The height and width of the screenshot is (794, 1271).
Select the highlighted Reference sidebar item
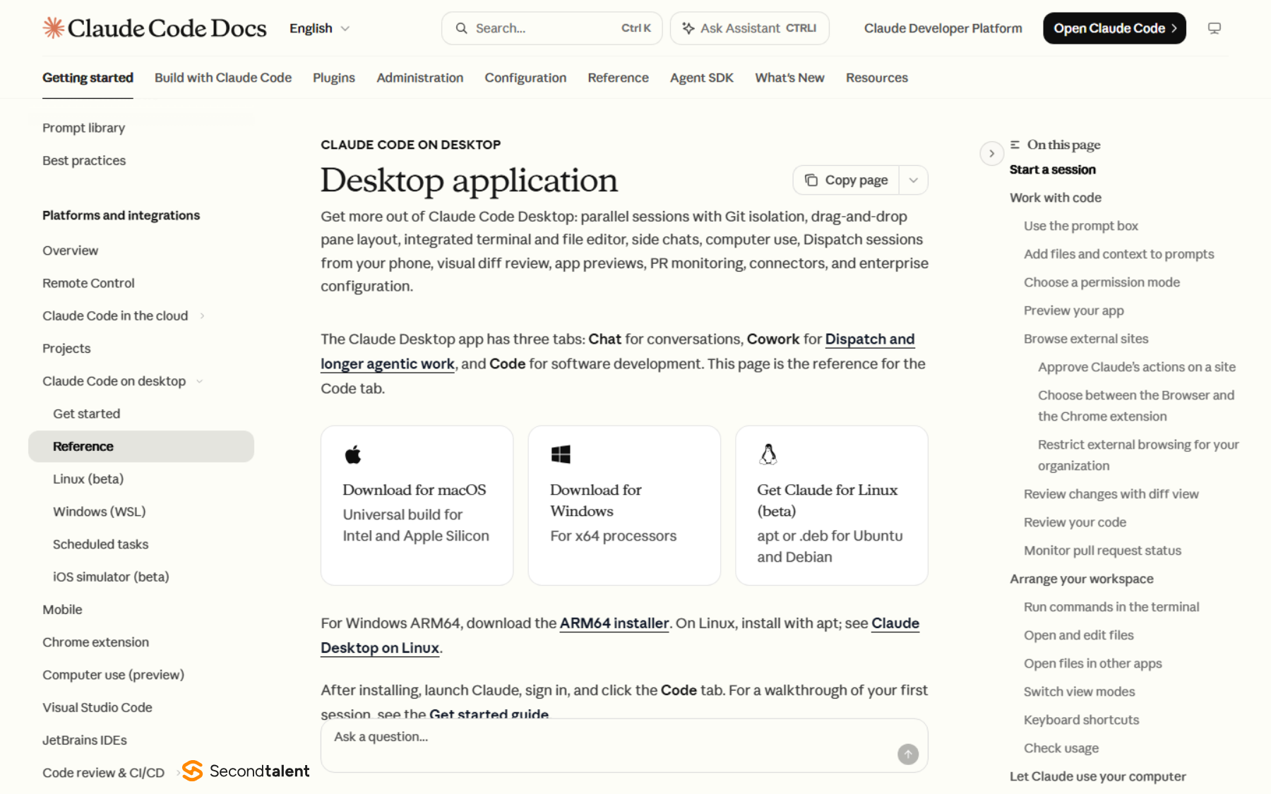141,446
